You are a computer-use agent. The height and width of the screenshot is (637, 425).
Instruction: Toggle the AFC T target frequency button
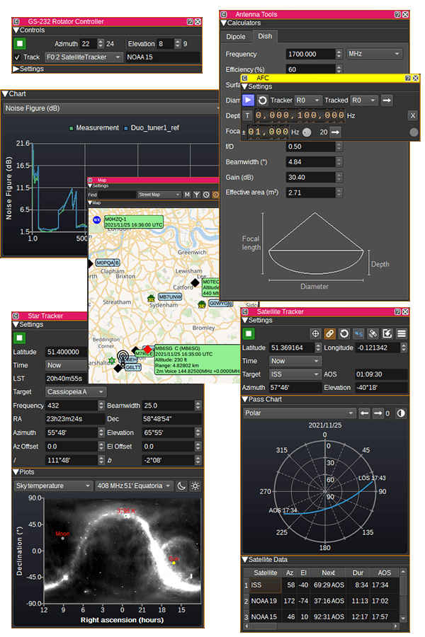[247, 116]
